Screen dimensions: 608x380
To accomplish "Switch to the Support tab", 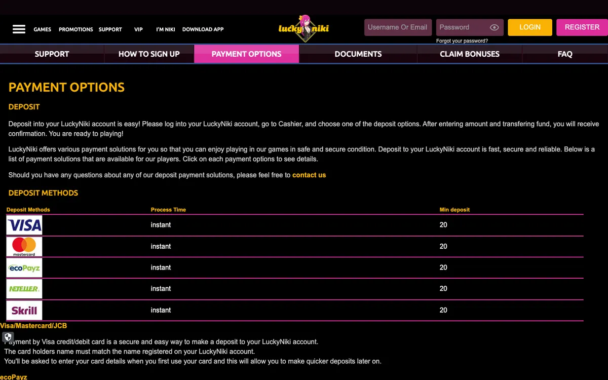I will 52,54.
